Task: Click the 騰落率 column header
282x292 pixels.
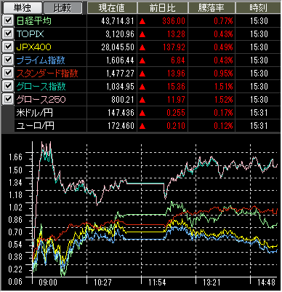Action: pos(211,8)
